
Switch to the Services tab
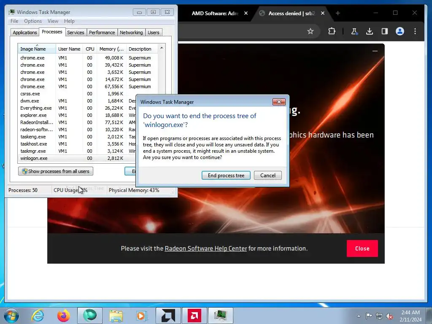click(76, 32)
